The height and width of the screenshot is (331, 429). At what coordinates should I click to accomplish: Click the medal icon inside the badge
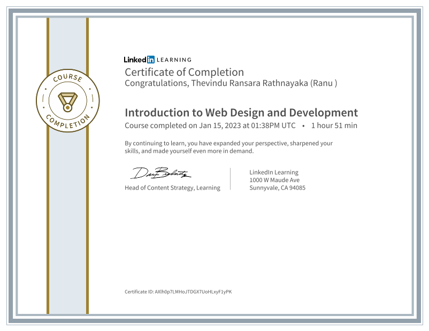[x=67, y=100]
